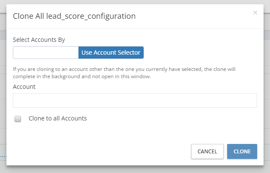Image resolution: width=270 pixels, height=173 pixels.
Task: Click the Account field label
Action: 24,87
